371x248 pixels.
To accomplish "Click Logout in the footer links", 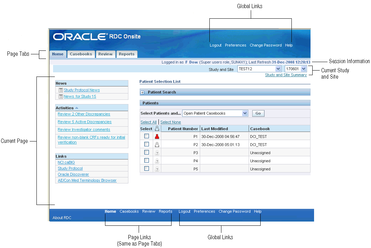I will coord(185,211).
